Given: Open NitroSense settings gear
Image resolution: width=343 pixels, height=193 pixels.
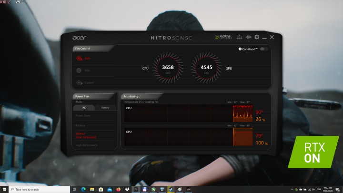Looking at the screenshot, I should tap(257, 37).
